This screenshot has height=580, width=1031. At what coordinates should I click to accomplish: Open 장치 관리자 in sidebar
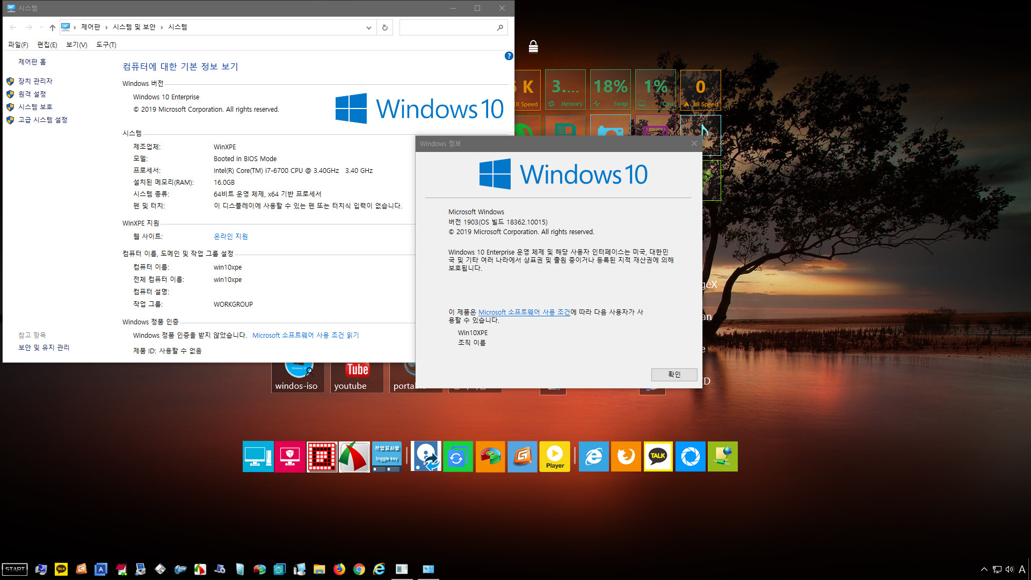(x=35, y=81)
